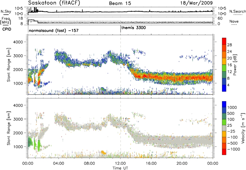Screen dimensions: 246x170
Task: Click the "Velocity [m s⁻¹]" colorbar title
Action: (243, 128)
